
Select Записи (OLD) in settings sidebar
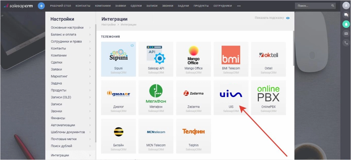(x=71, y=97)
